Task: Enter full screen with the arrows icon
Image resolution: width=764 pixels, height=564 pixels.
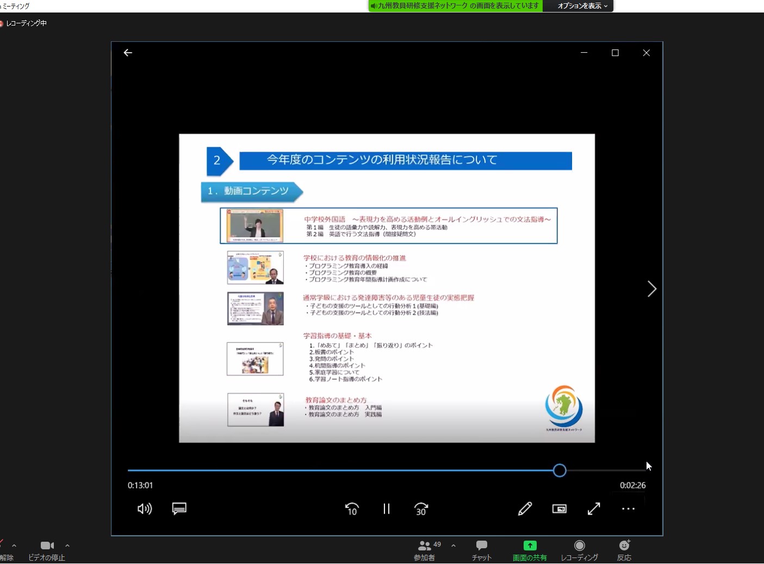Action: (x=594, y=509)
